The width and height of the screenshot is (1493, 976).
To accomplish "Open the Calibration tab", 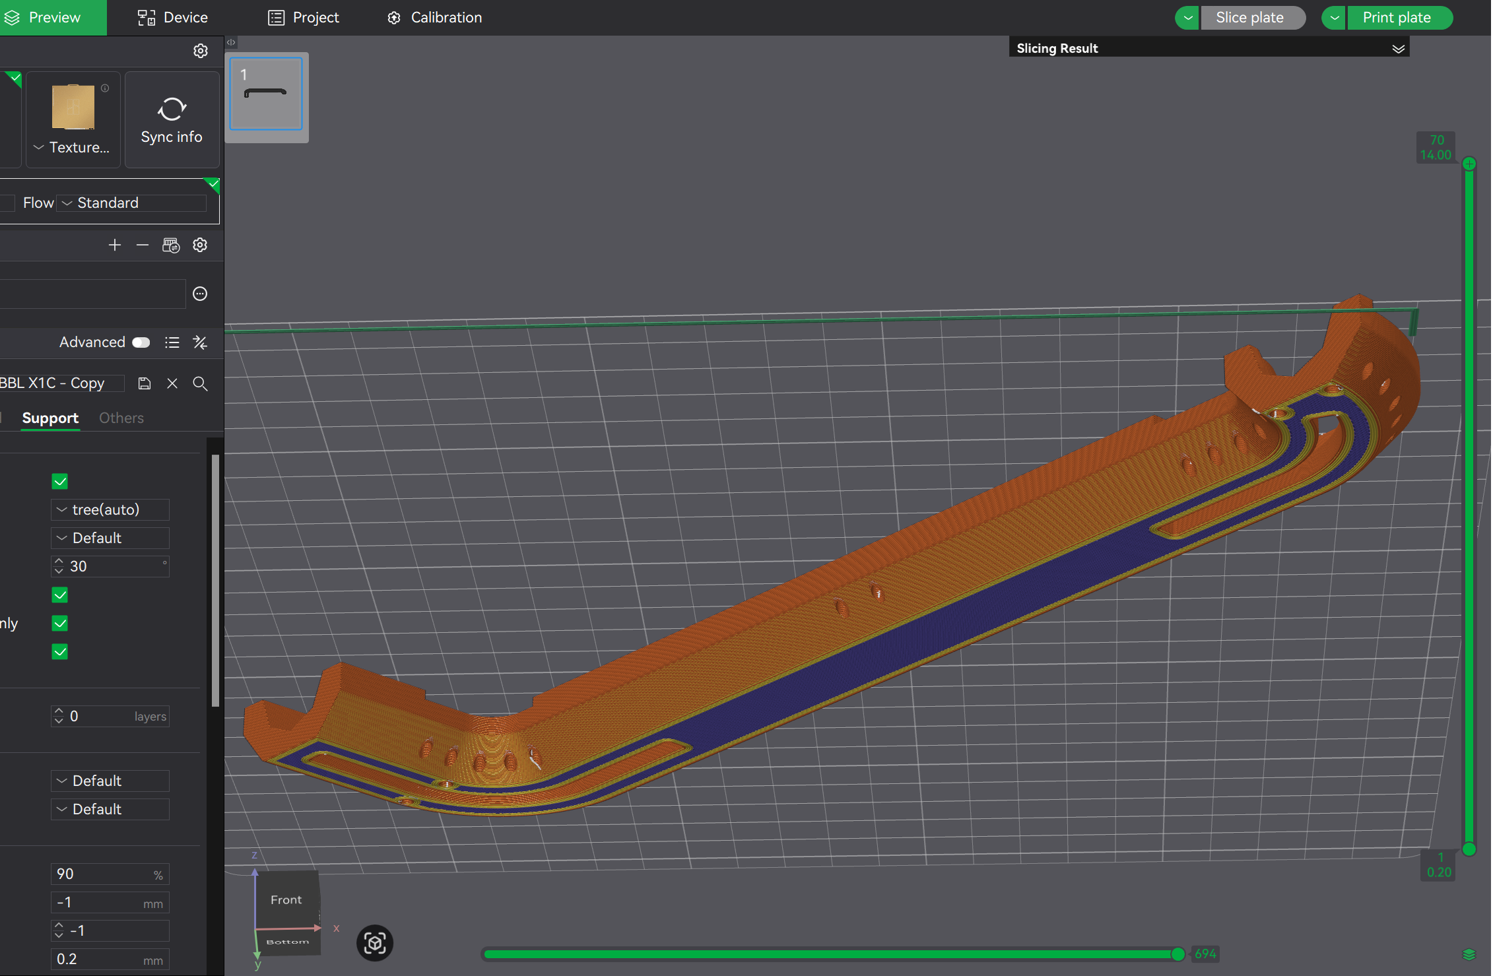I will click(x=434, y=18).
